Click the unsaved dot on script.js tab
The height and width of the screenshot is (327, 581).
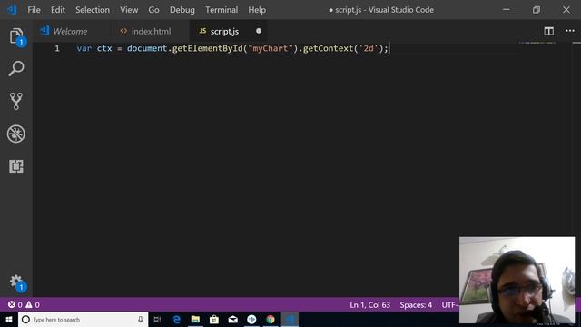click(259, 31)
